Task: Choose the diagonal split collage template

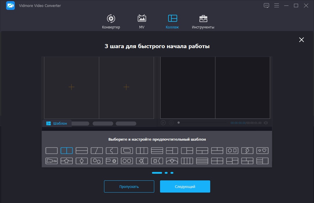Action: (97, 150)
